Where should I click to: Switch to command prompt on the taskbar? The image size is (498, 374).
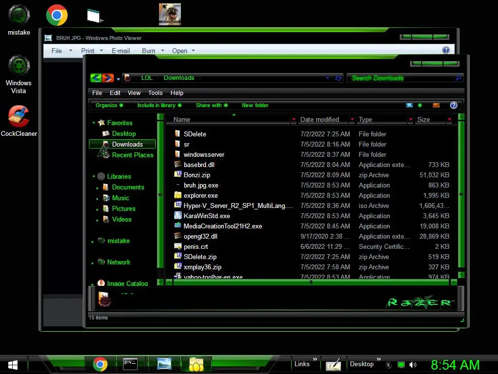[130, 364]
